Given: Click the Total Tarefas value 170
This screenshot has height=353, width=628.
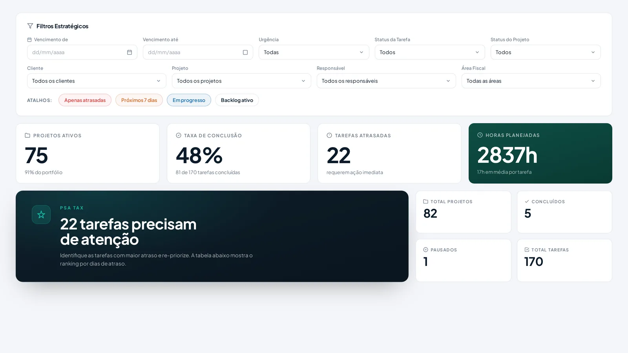Looking at the screenshot, I should tap(534, 262).
